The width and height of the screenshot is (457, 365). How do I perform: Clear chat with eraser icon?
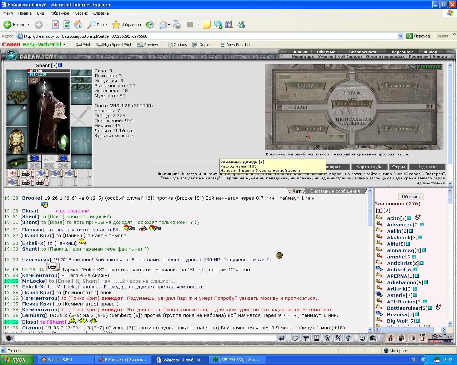pos(295,338)
